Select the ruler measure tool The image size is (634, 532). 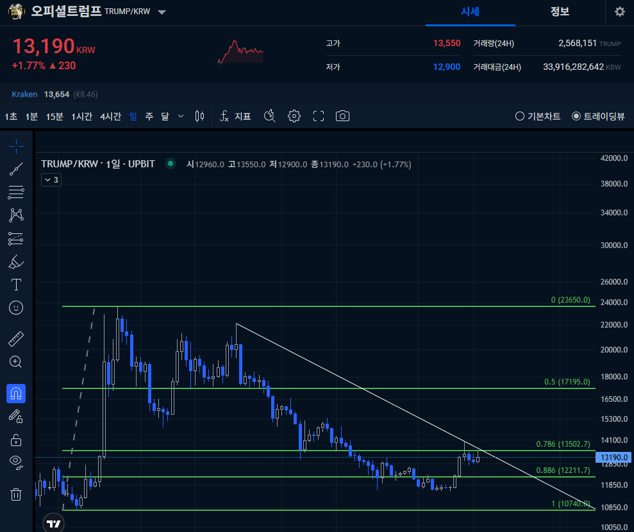(16, 339)
